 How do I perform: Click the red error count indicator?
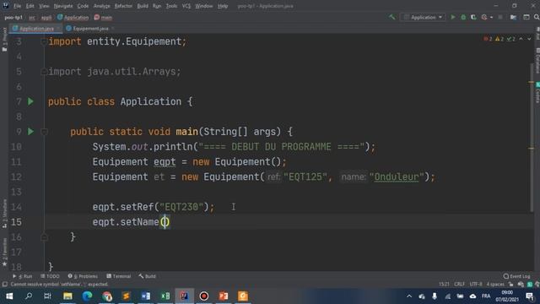(x=488, y=39)
